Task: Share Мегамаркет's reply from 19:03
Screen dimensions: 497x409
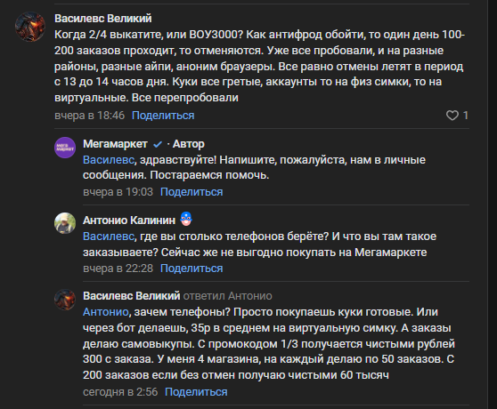Action: click(x=191, y=192)
